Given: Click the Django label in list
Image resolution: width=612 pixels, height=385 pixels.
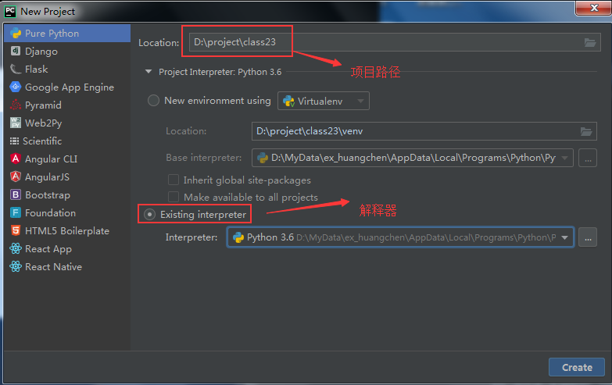Looking at the screenshot, I should 41,52.
